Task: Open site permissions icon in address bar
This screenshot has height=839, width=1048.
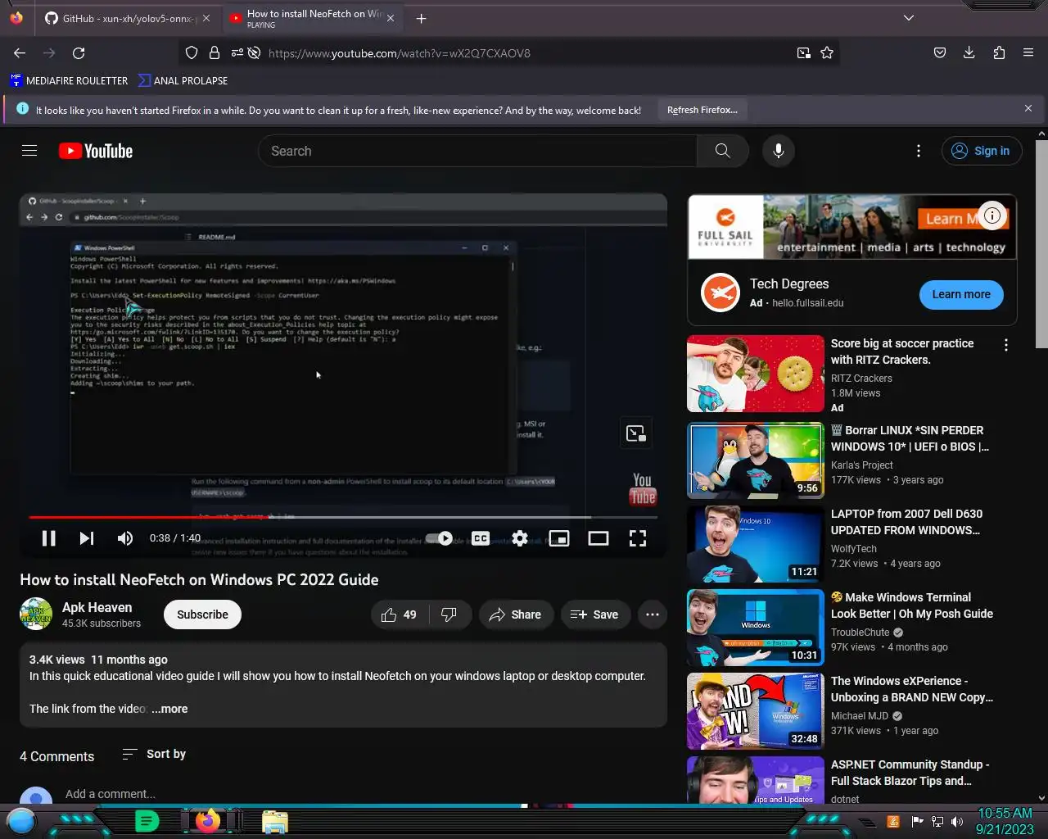Action: (237, 52)
